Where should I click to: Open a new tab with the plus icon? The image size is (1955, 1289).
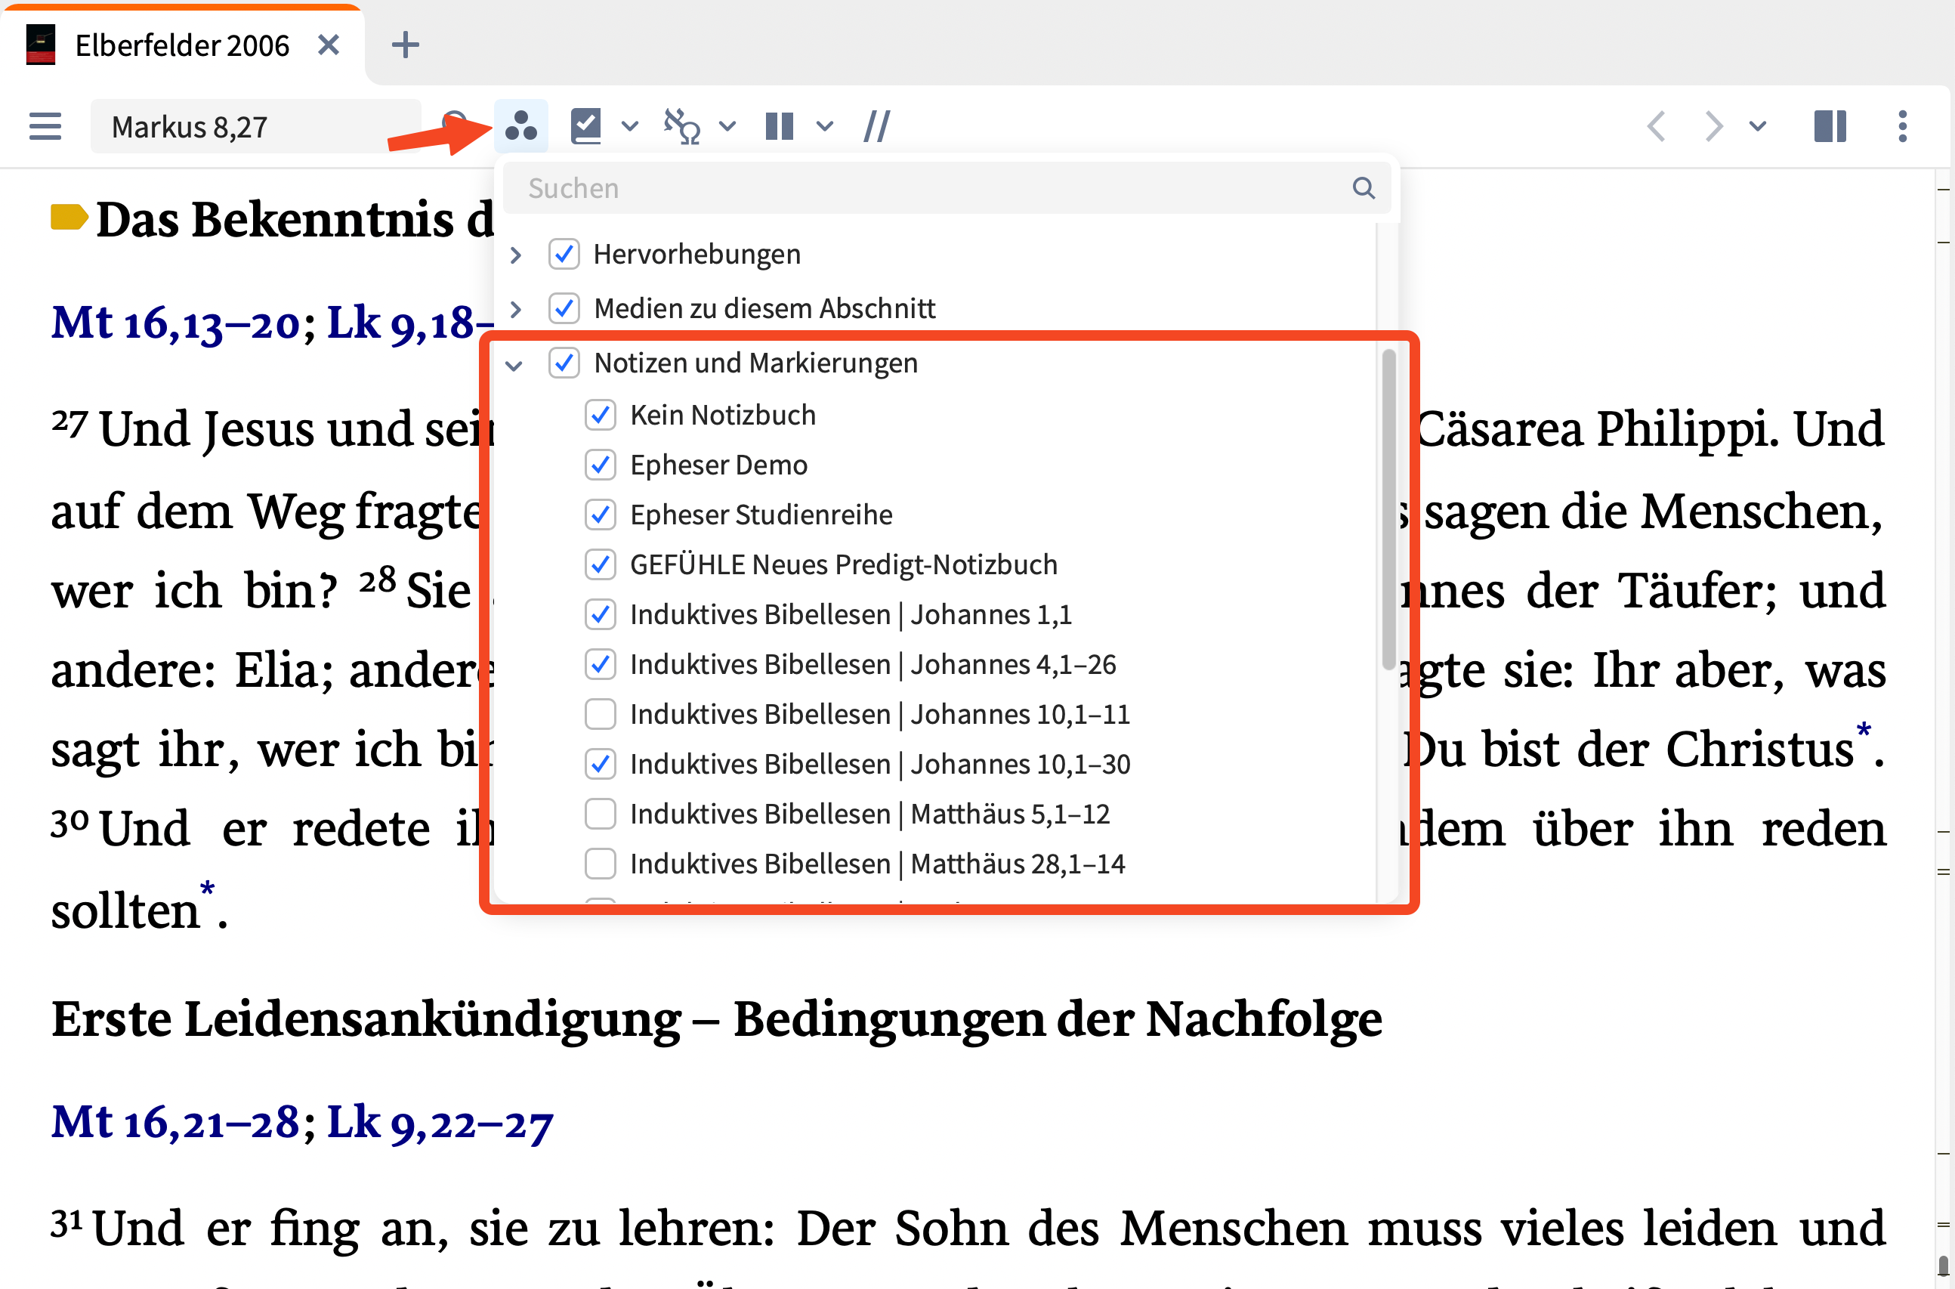point(405,45)
